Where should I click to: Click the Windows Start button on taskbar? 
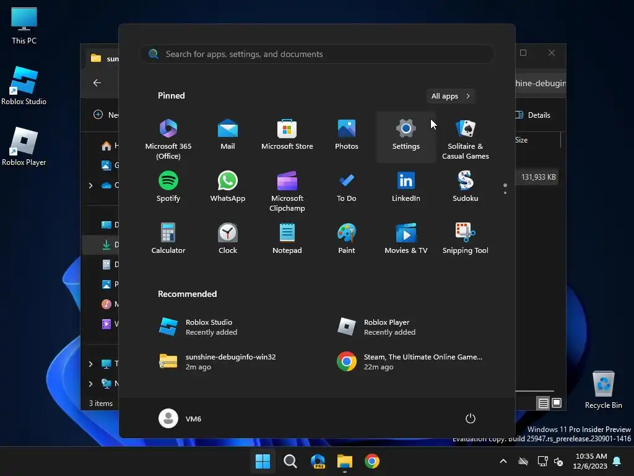click(x=263, y=461)
